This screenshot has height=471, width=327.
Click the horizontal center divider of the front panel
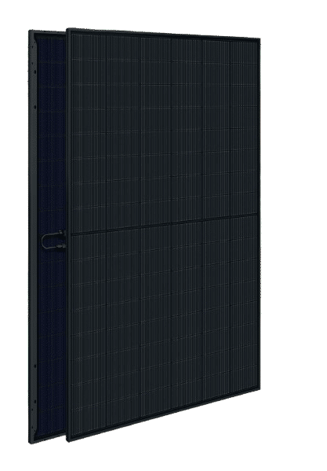pyautogui.click(x=164, y=224)
